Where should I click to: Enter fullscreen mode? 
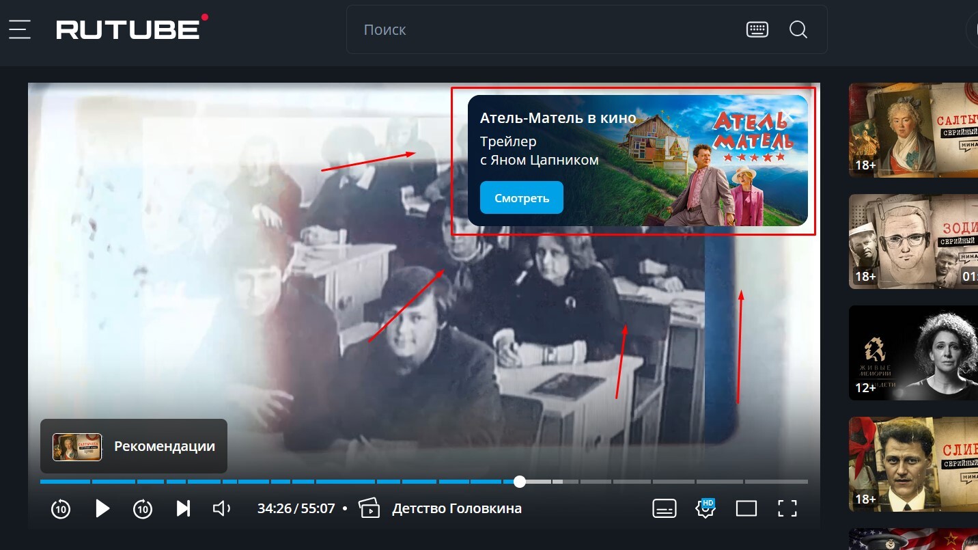[x=787, y=508]
